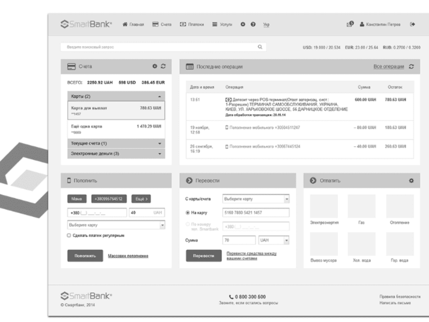
Task: Expand the Электронные деньги (3) section
Action: tap(116, 154)
